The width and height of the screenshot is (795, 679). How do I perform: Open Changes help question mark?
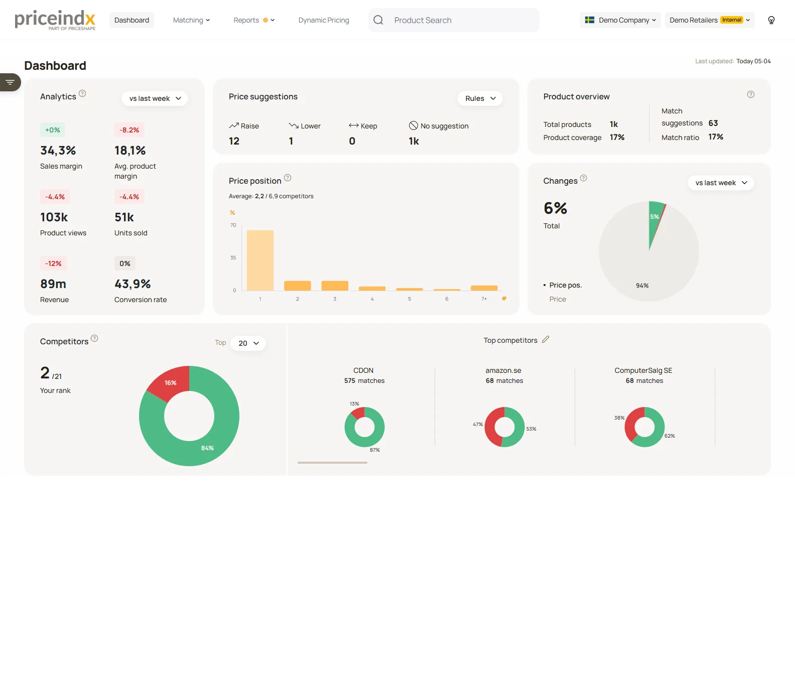(x=584, y=178)
